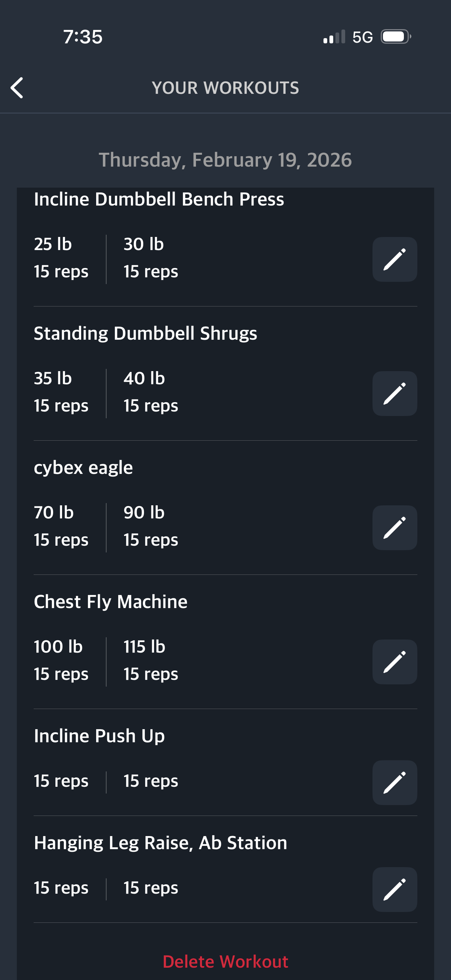Tap the 30 lb set of Incline Dumbbell
Image resolution: width=451 pixels, height=980 pixels.
coord(150,258)
